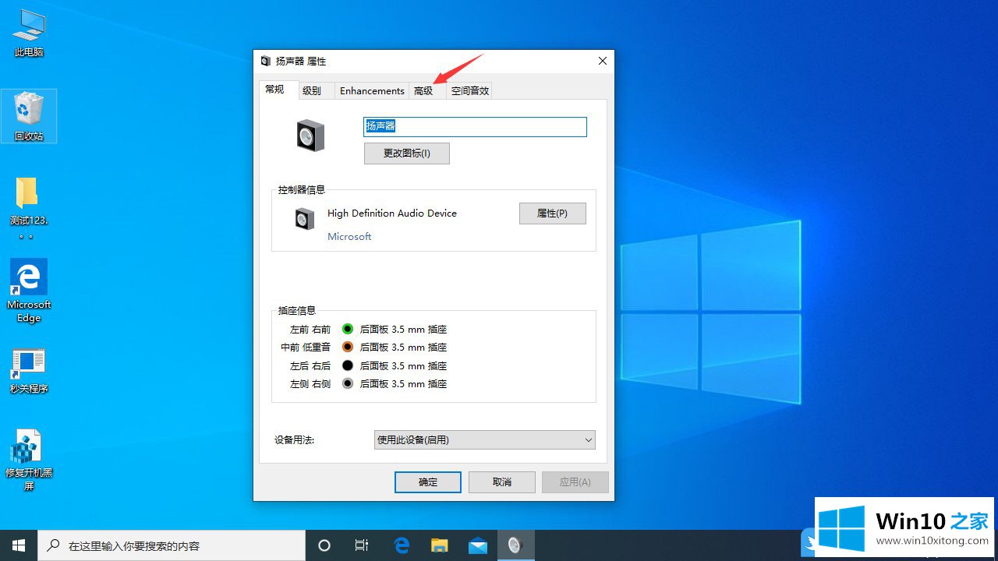This screenshot has height=561, width=998.
Task: Confirm with the 确定 button
Action: click(x=428, y=482)
